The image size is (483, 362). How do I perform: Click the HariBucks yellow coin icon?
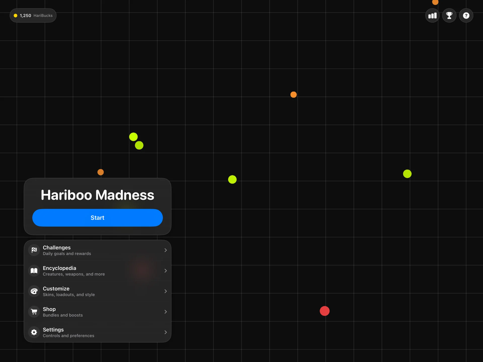(15, 16)
